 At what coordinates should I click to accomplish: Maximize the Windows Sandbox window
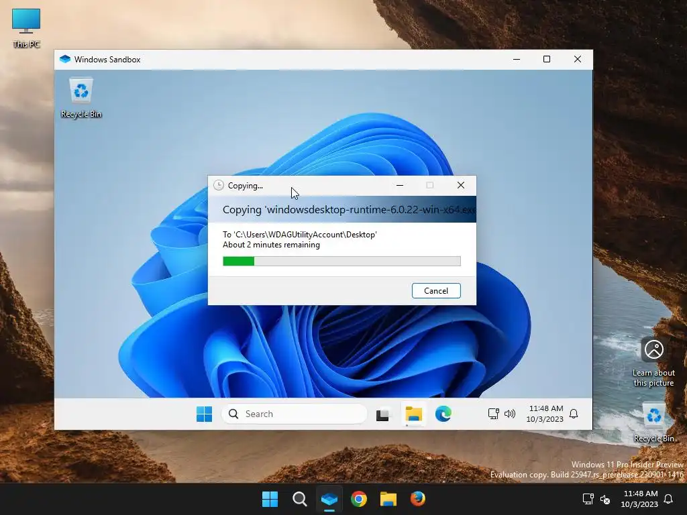[x=547, y=59]
